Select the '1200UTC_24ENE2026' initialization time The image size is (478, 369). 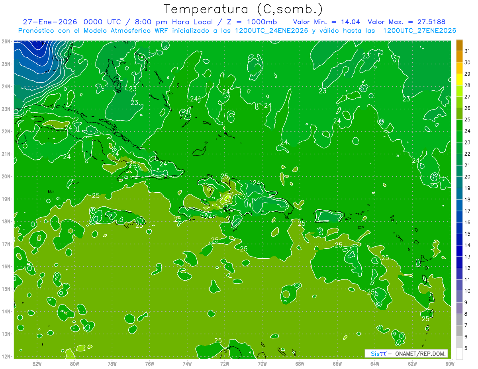[x=272, y=31]
